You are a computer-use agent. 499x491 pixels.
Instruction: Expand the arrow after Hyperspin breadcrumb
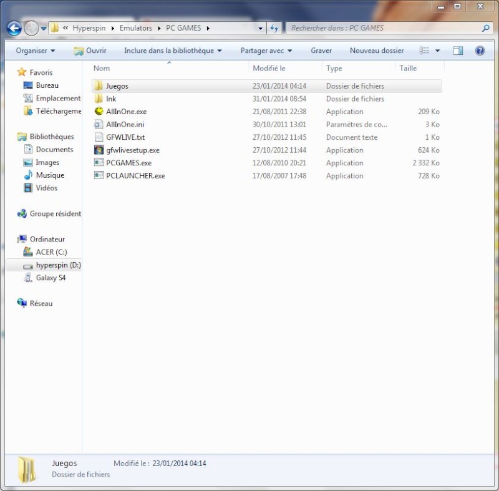tap(113, 28)
